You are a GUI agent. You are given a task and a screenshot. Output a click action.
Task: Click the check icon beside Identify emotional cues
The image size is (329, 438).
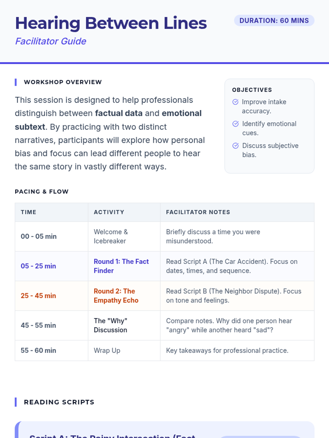click(235, 124)
